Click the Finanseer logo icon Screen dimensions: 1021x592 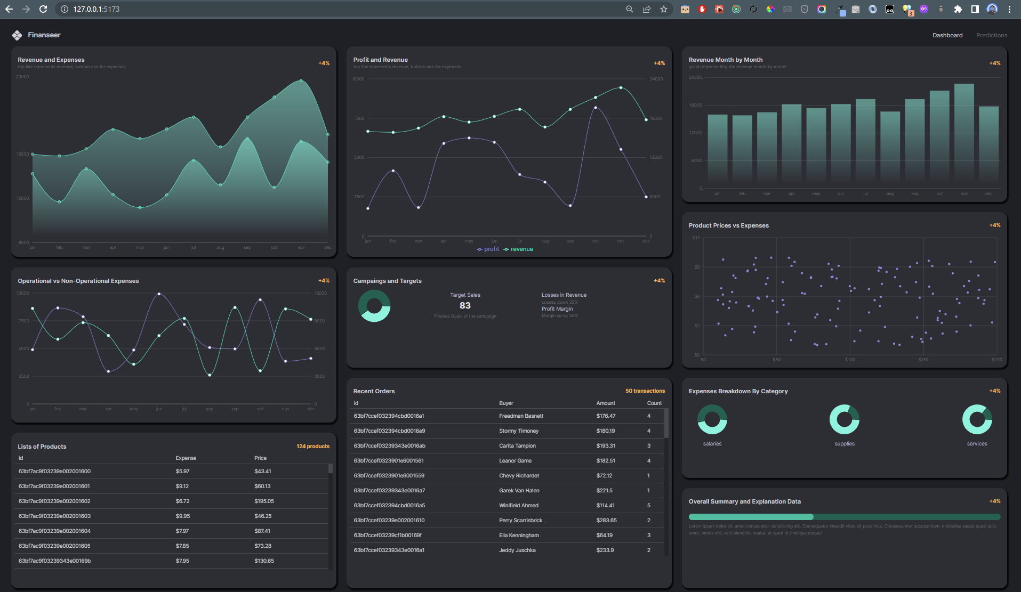point(17,35)
